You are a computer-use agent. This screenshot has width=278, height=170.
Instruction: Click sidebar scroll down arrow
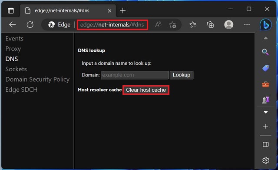tap(265, 112)
